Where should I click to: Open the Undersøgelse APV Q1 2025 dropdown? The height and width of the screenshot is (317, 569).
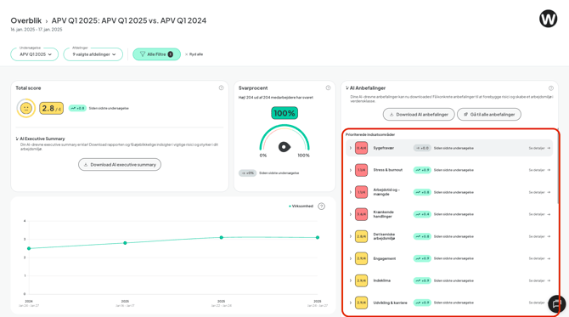[35, 54]
